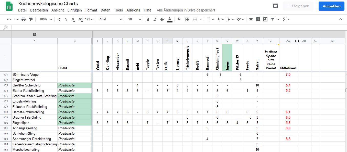Expand the column group plus button
Image resolution: width=347 pixels, height=152 pixels.
click(x=35, y=34)
